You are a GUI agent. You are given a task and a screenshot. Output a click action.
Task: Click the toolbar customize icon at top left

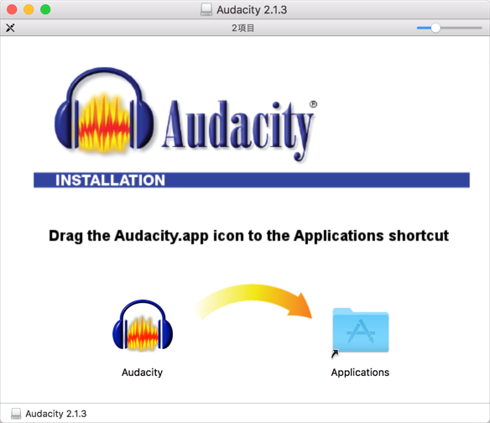pyautogui.click(x=10, y=29)
